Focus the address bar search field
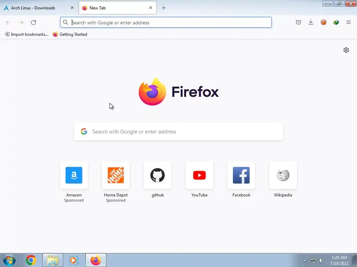Screen dimensions: 357x267 (x=166, y=23)
